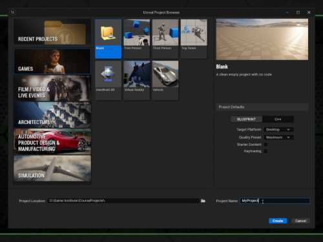Pick the Vehicle template
Viewport: 323px width, 242px height.
pyautogui.click(x=165, y=80)
